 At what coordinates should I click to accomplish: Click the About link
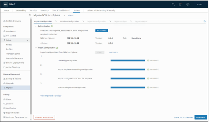tap(71, 15)
